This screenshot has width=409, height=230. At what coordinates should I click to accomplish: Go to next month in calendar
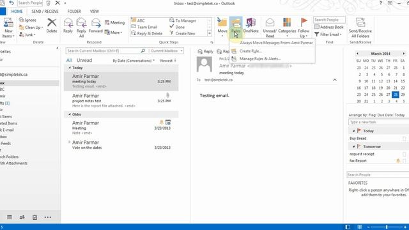click(x=403, y=54)
